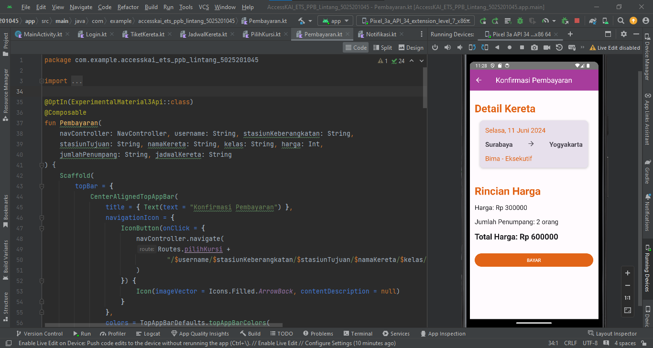Open emulator snapshots clock icon

[559, 47]
